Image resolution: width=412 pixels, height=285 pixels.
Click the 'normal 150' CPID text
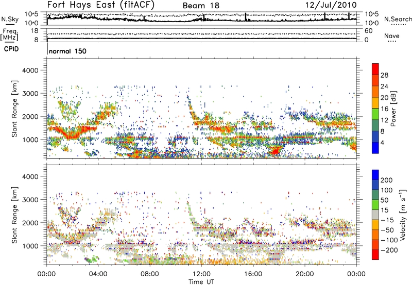67,51
